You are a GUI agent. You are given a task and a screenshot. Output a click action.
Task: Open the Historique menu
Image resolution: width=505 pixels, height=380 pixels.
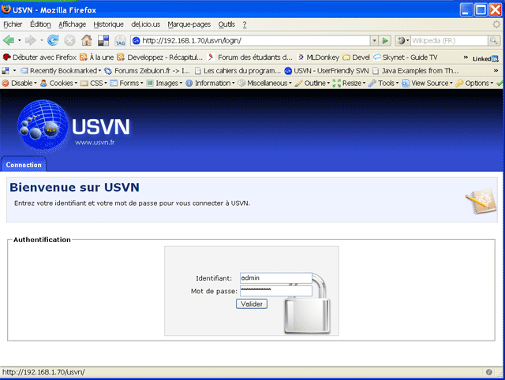[x=108, y=24]
